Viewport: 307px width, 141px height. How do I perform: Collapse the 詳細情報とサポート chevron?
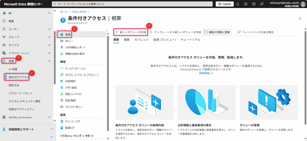pyautogui.click(x=52, y=129)
